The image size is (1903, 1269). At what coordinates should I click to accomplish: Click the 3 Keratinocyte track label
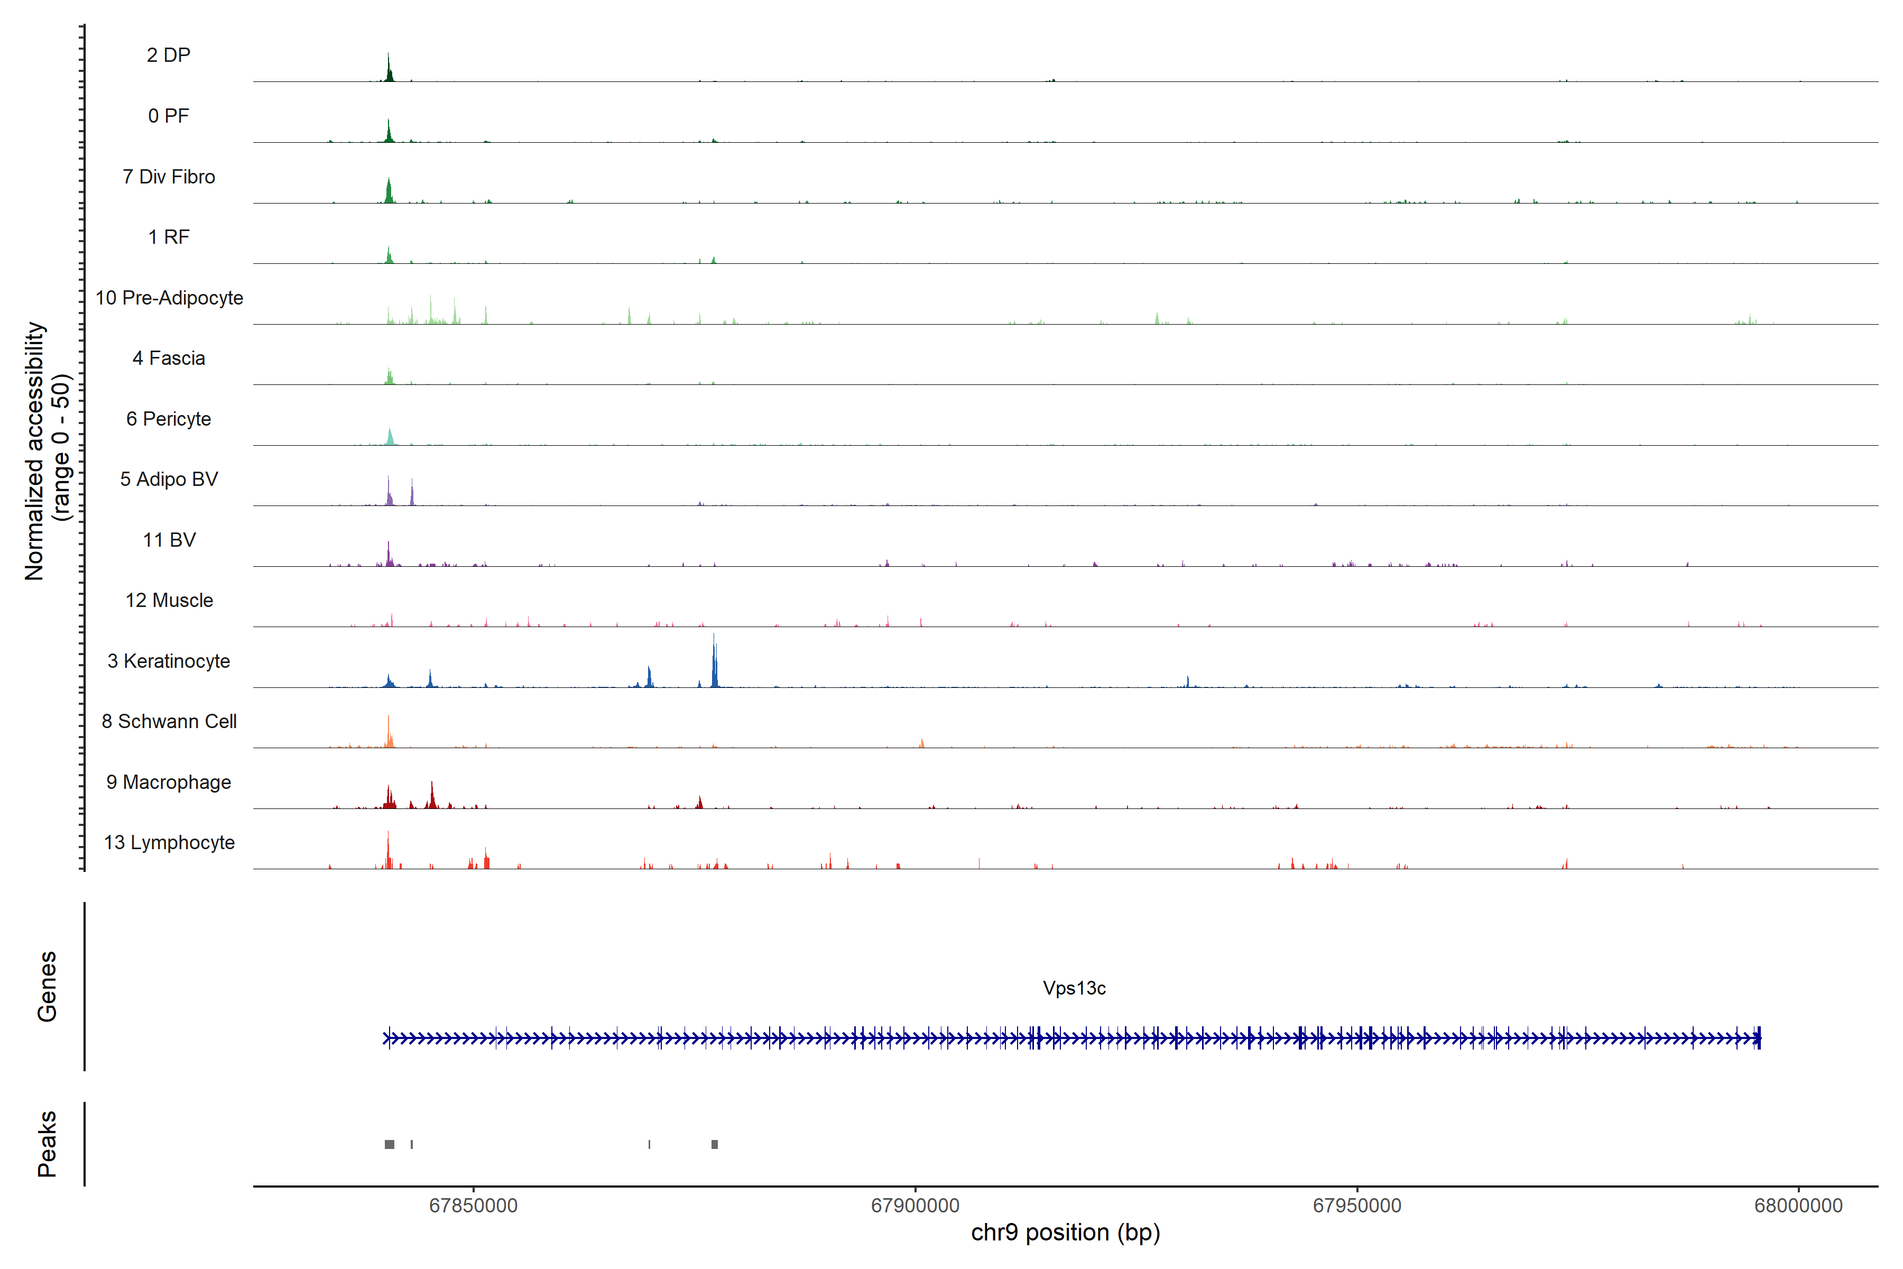(x=168, y=661)
